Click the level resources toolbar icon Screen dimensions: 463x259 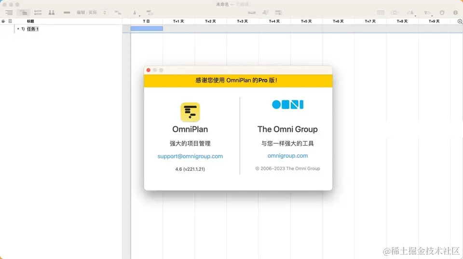tap(252, 13)
